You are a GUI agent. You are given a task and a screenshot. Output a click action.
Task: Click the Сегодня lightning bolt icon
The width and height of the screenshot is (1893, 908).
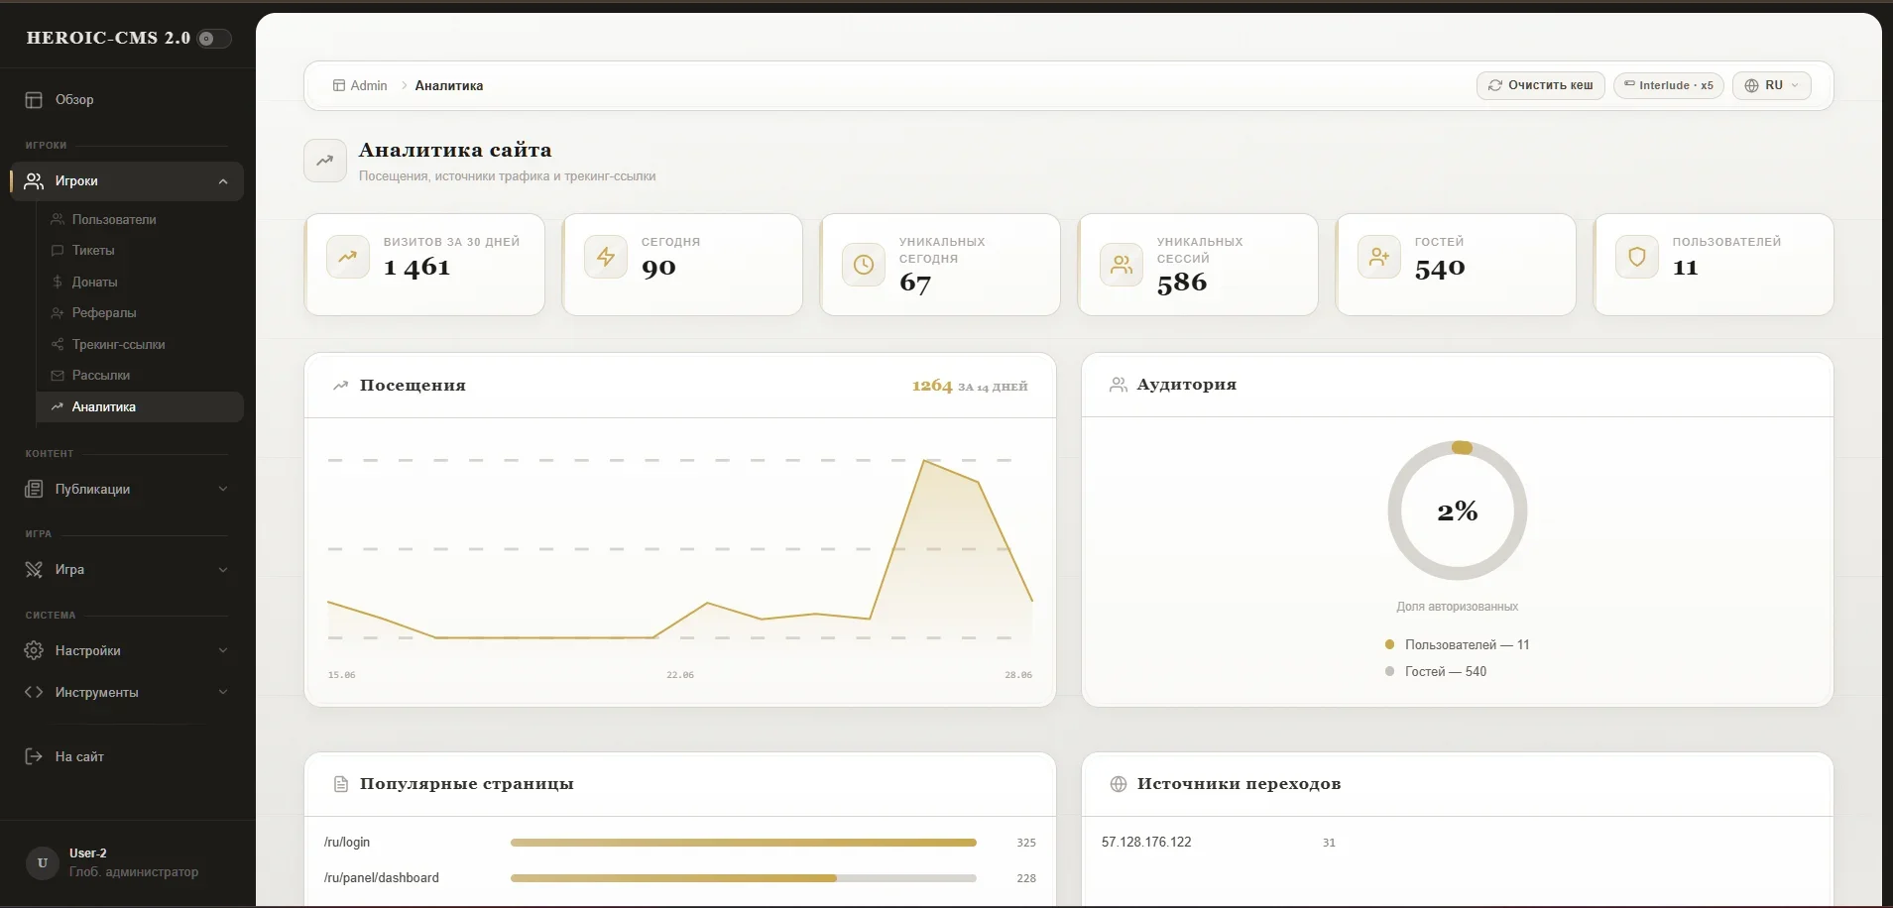point(606,257)
